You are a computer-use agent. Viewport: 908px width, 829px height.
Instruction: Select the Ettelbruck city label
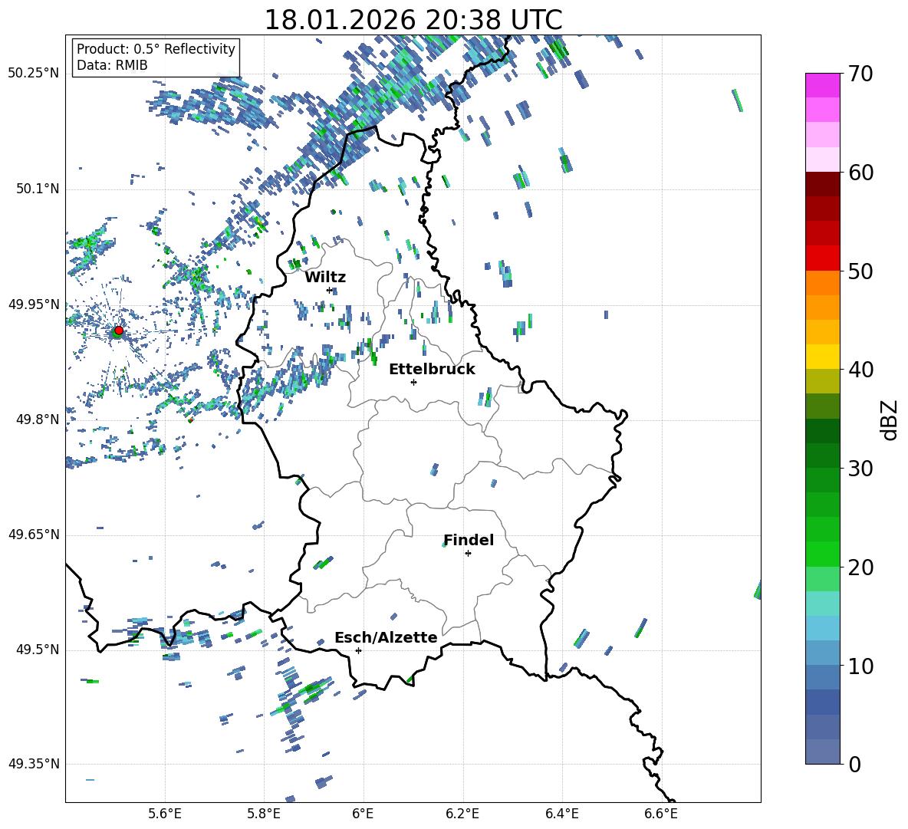(432, 370)
